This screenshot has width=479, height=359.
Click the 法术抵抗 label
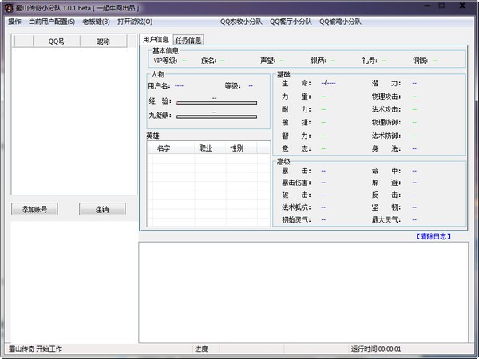coord(296,207)
